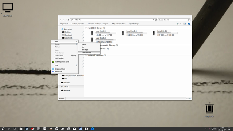Click the Start button on the taskbar

pyautogui.click(x=3, y=129)
